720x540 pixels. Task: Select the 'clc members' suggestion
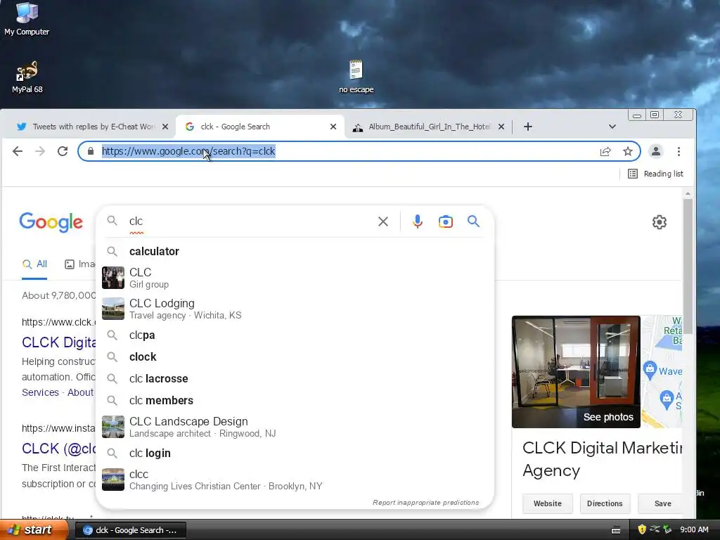click(295, 400)
